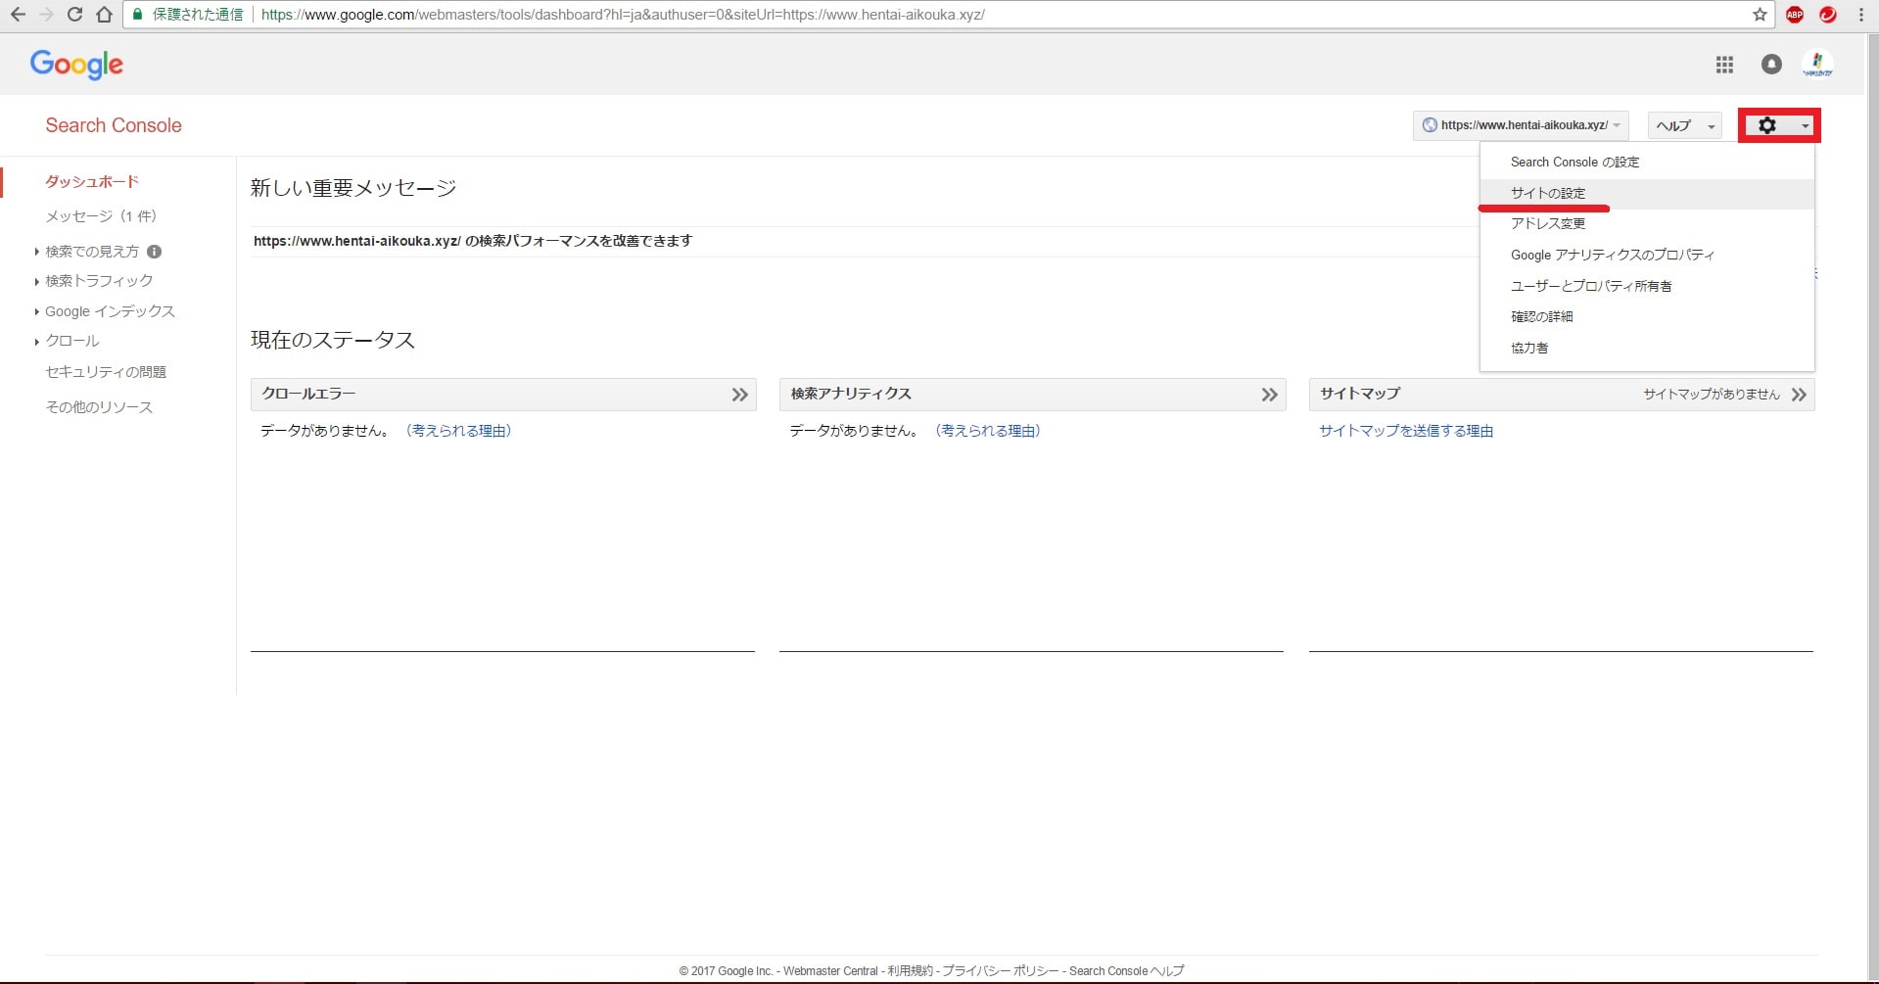Open the ヘルプ dropdown
Screen dimensions: 1879x984
coord(1684,125)
